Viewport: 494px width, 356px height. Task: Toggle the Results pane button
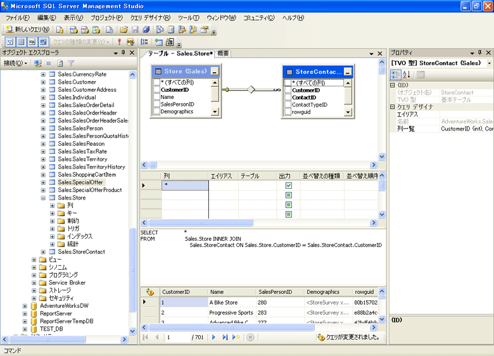pyautogui.click(x=43, y=42)
